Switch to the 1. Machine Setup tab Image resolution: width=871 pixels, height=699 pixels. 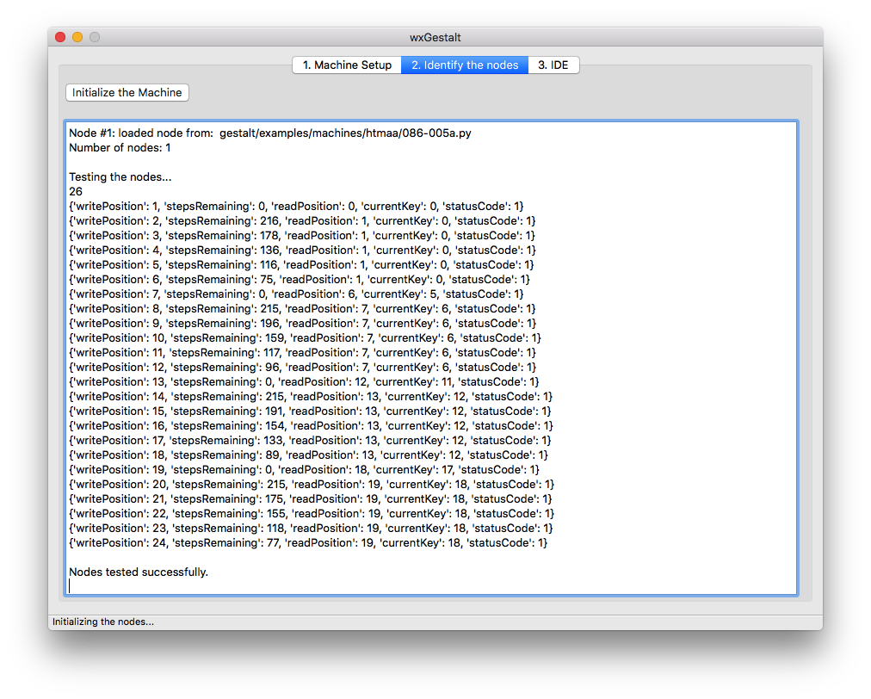pos(347,65)
